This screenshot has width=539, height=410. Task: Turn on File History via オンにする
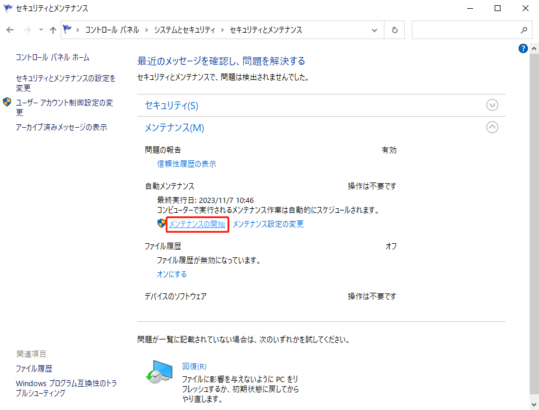172,274
